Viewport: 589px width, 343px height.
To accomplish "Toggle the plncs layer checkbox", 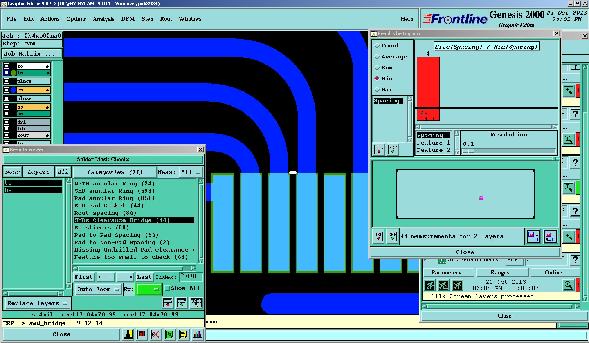I will point(7,81).
